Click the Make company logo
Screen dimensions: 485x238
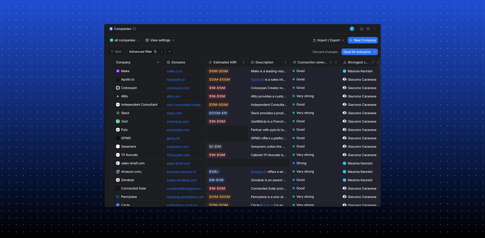118,71
